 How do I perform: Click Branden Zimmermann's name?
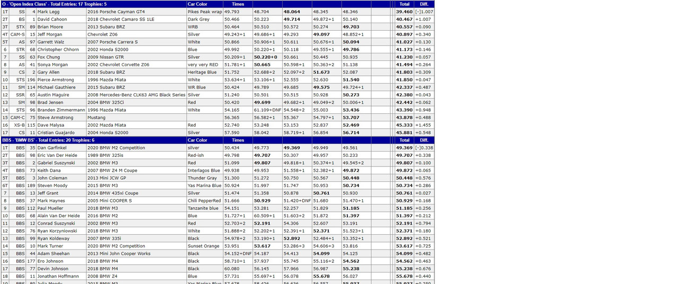point(62,110)
